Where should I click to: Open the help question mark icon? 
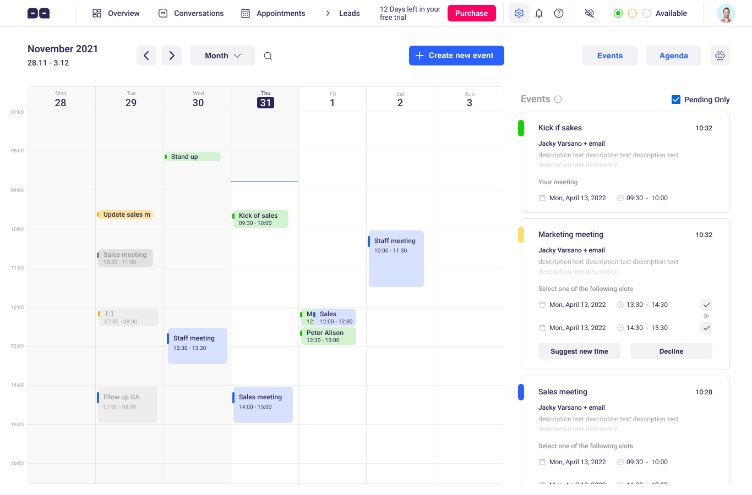point(559,13)
